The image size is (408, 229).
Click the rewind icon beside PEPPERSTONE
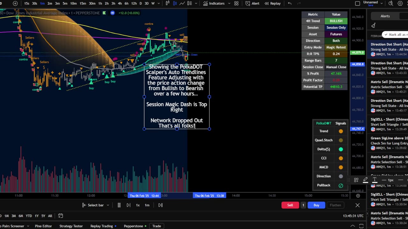113,13
